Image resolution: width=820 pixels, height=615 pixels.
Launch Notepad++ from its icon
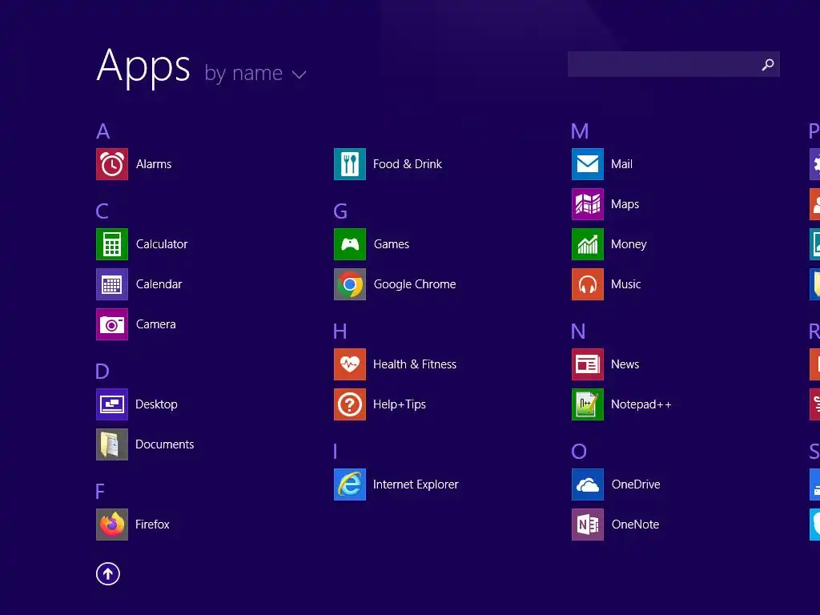point(588,404)
